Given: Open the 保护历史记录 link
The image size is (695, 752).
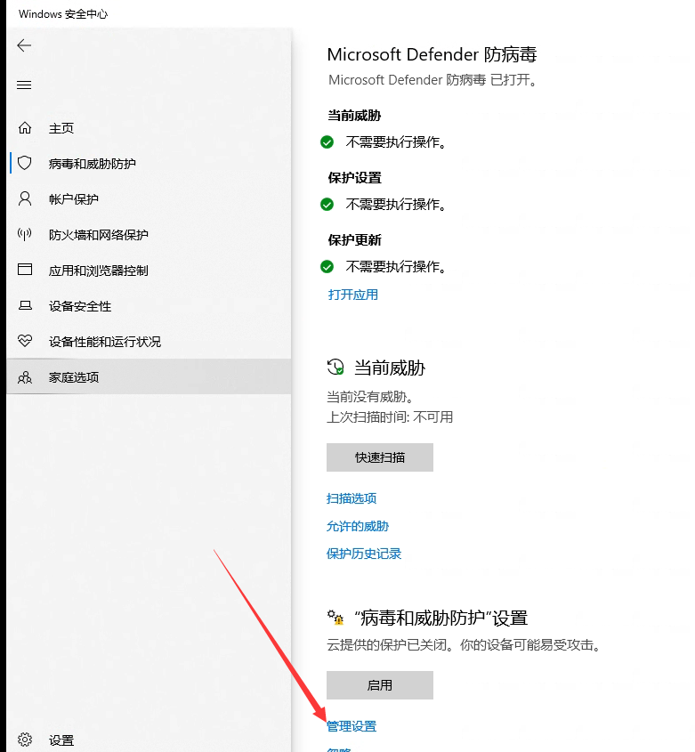Looking at the screenshot, I should [364, 554].
